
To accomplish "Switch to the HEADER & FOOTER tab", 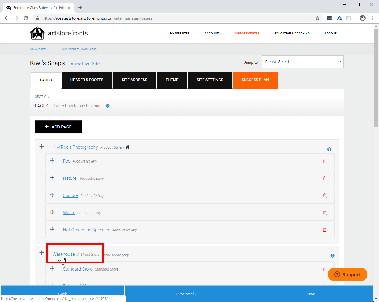I will [x=87, y=80].
